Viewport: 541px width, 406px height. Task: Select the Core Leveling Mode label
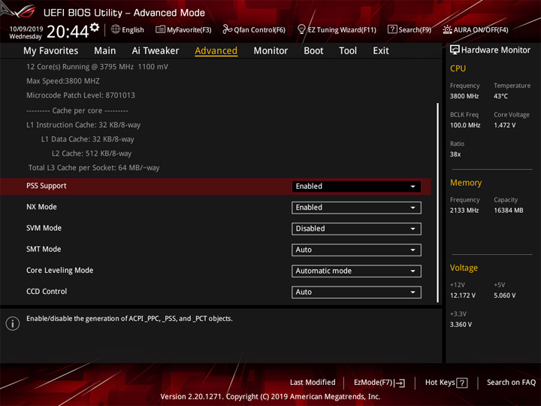tap(59, 270)
